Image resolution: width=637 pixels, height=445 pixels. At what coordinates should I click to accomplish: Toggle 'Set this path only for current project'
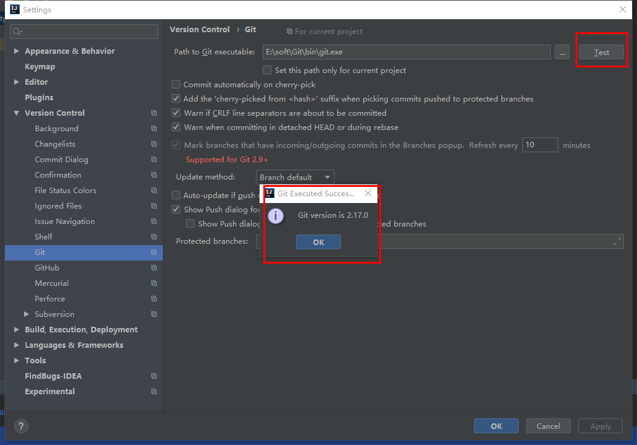[x=267, y=70]
